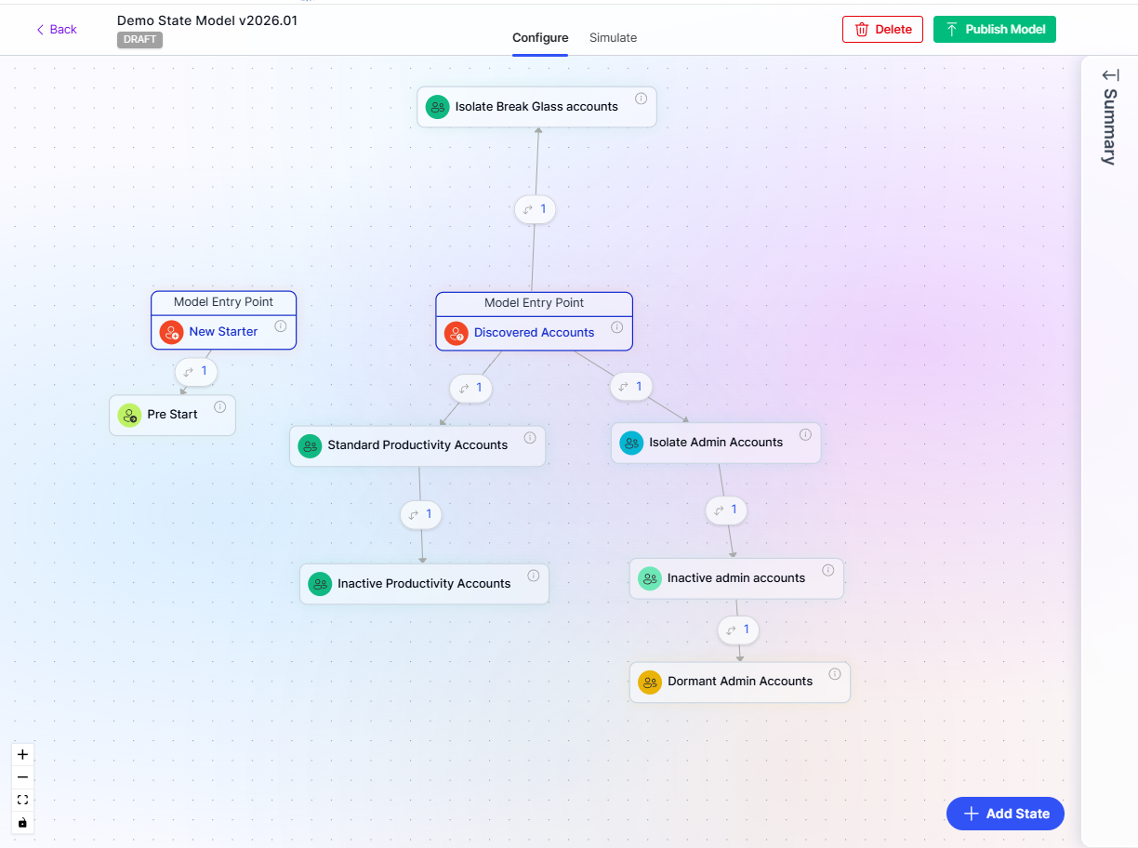The image size is (1138, 848).
Task: Select the red New Starter state icon
Action: click(171, 332)
